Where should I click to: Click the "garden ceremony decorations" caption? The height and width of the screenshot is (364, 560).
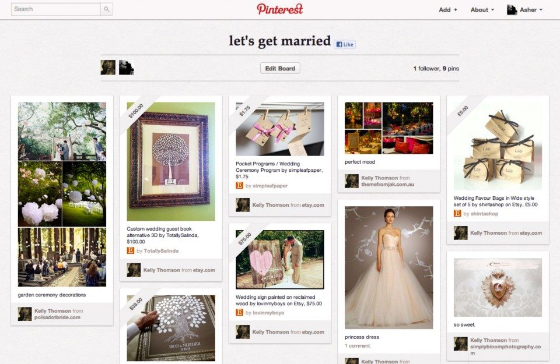[x=52, y=295]
